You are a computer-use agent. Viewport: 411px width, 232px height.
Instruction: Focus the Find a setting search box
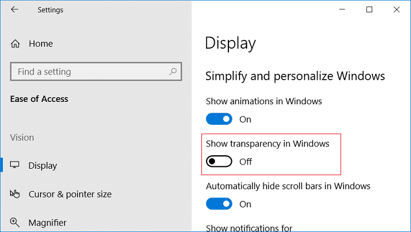click(96, 71)
